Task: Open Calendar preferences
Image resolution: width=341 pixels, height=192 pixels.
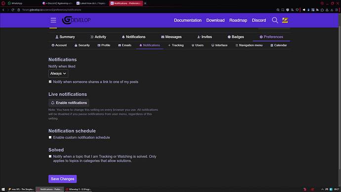Action: click(x=279, y=46)
